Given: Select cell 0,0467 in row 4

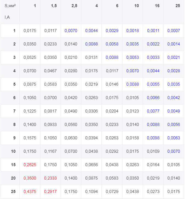Looking at the screenshot, I should coord(51,71).
